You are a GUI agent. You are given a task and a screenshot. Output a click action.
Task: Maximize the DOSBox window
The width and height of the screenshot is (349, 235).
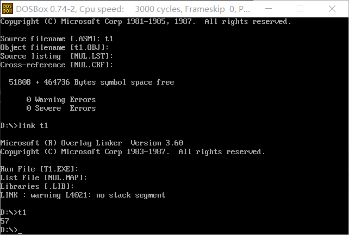click(306, 9)
